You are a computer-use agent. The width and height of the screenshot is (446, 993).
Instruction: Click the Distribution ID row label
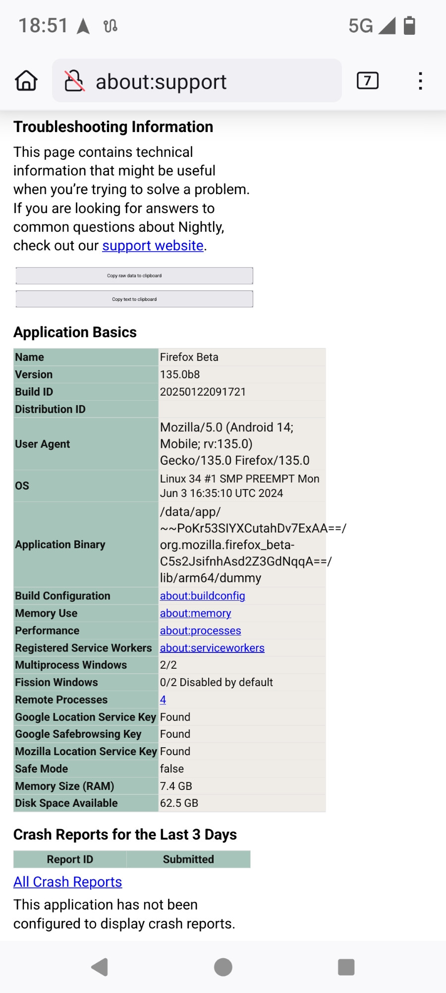(50, 409)
